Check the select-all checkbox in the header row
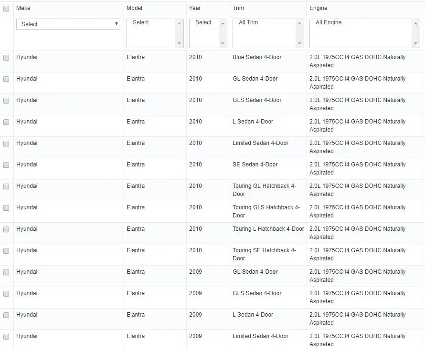This screenshot has height=350, width=425. point(6,9)
